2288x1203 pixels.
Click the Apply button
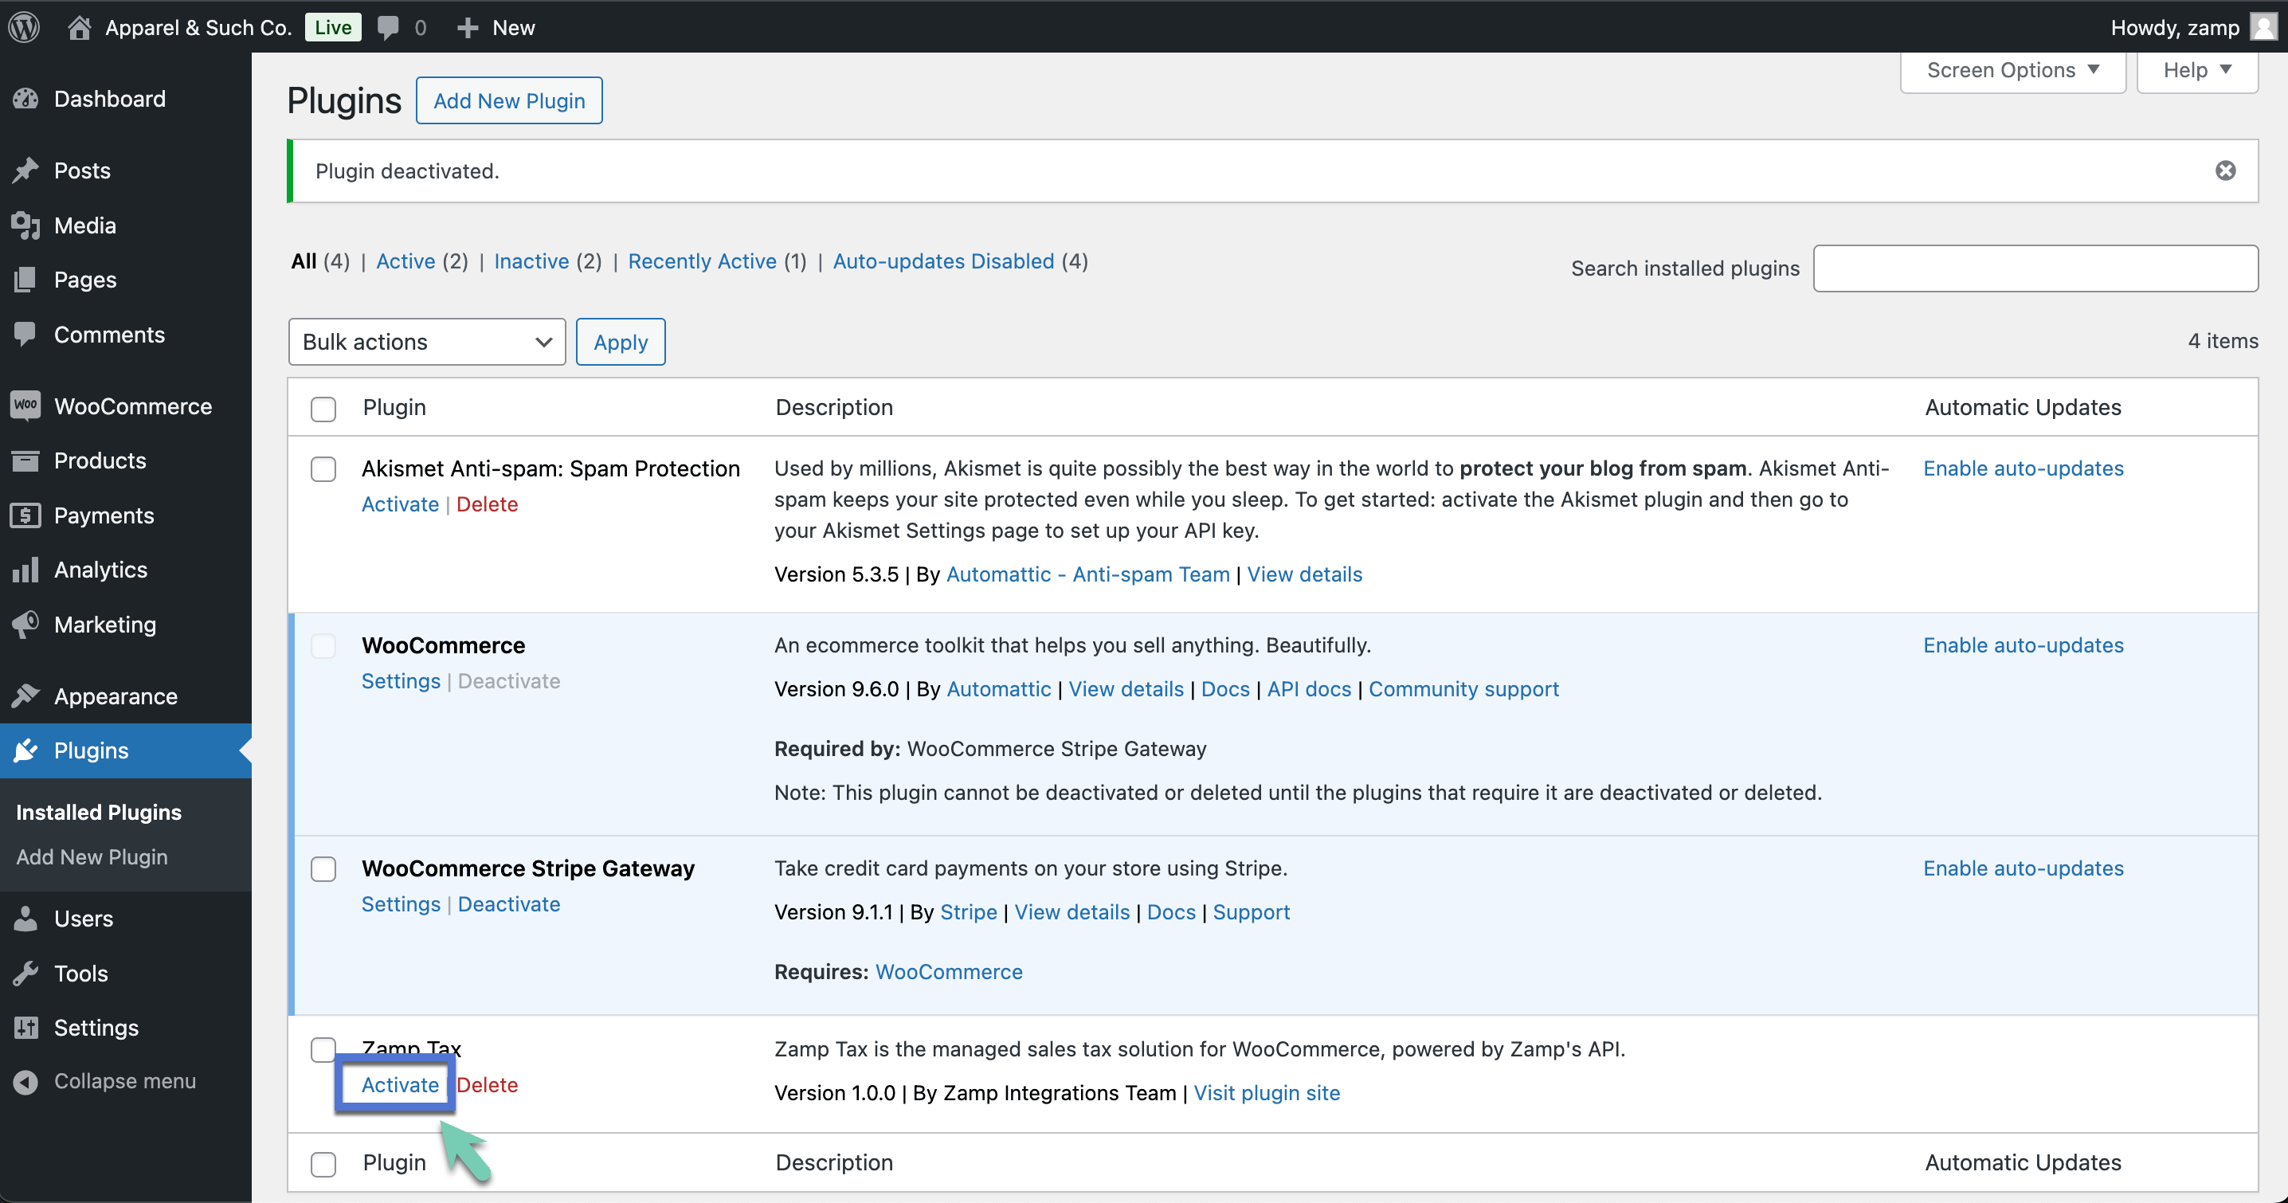click(x=621, y=341)
